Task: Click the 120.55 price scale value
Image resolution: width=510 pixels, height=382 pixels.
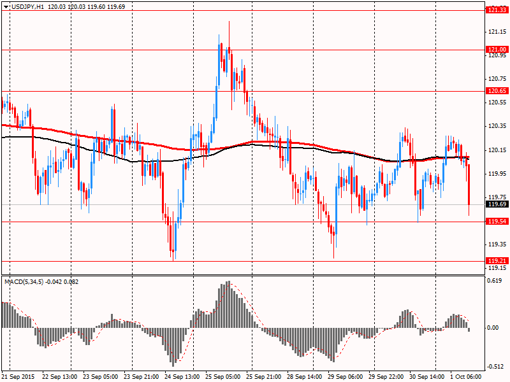Action: (x=497, y=103)
